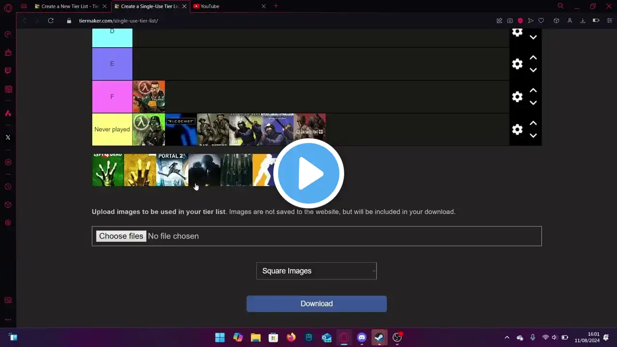Open the GX Corner gamepad icon
This screenshot has height=347, width=617.
click(24, 6)
